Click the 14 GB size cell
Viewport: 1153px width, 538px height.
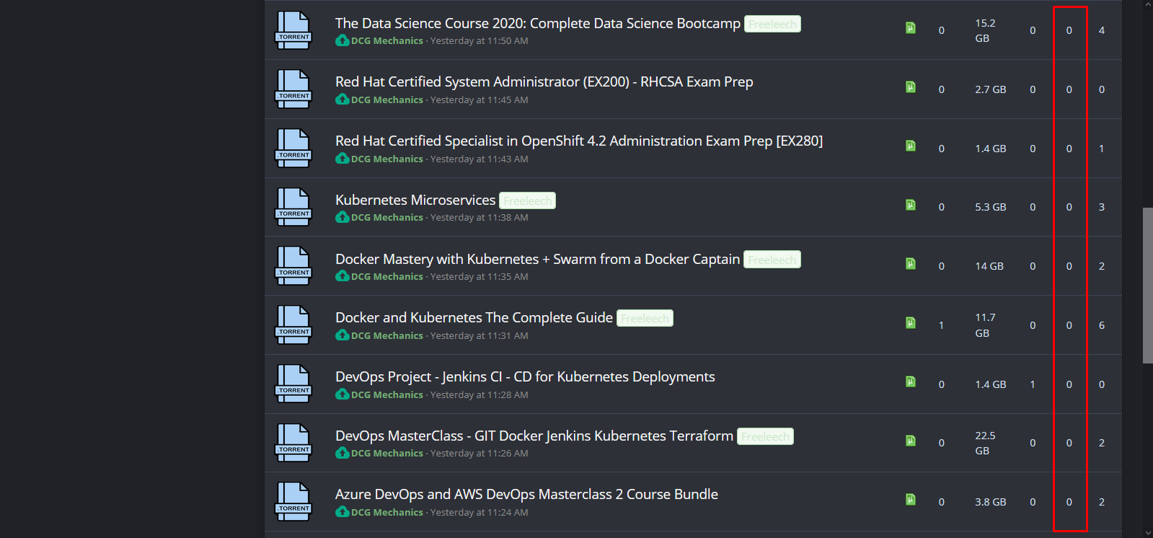(989, 266)
